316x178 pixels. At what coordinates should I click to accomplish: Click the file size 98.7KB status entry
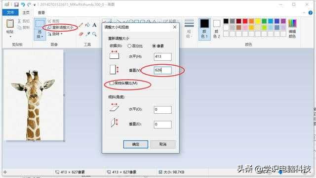coord(171,172)
